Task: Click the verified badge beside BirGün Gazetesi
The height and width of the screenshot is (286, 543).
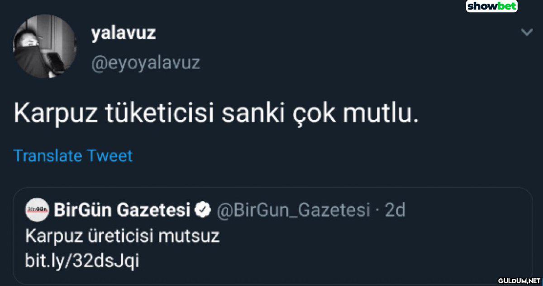Action: [x=203, y=210]
